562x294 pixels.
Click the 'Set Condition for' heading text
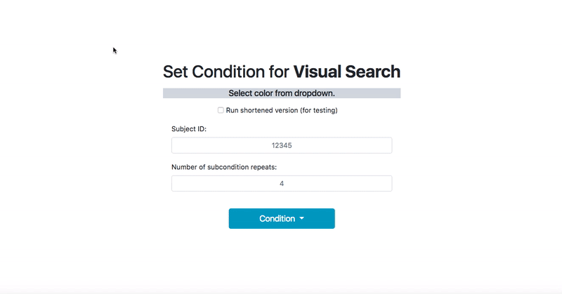click(226, 72)
